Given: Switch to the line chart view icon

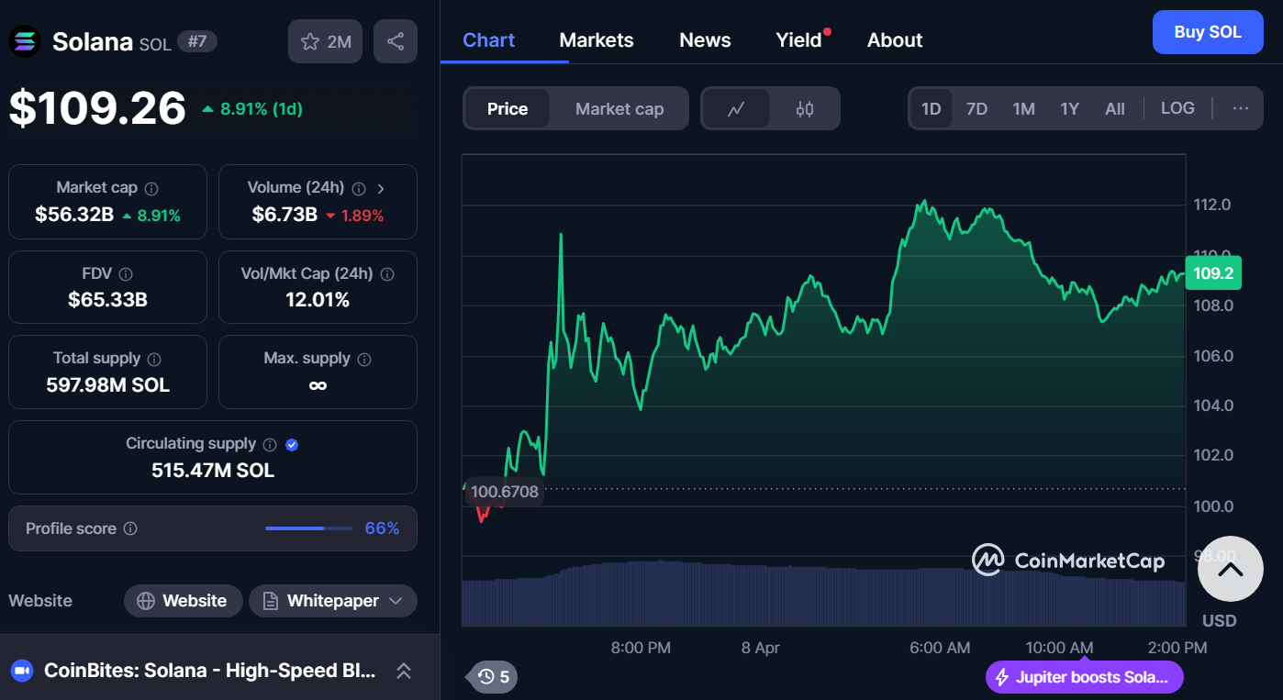Looking at the screenshot, I should 736,109.
